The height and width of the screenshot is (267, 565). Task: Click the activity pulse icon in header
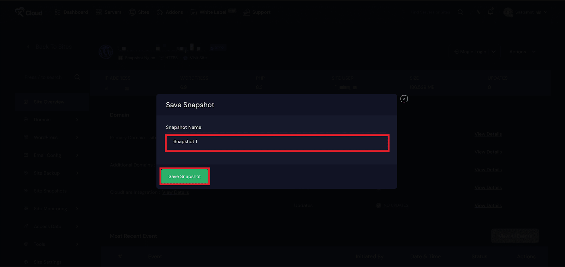point(478,12)
